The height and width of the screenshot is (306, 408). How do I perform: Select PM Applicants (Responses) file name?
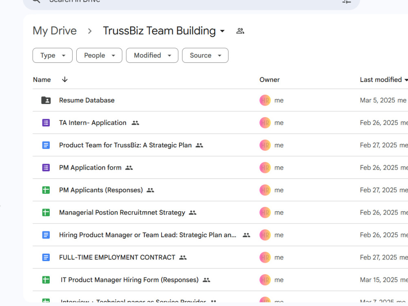tap(101, 190)
